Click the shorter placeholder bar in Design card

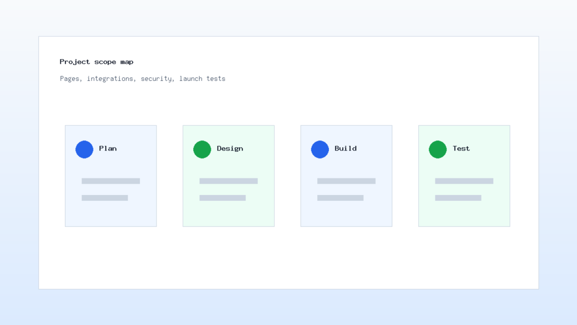[x=223, y=198]
